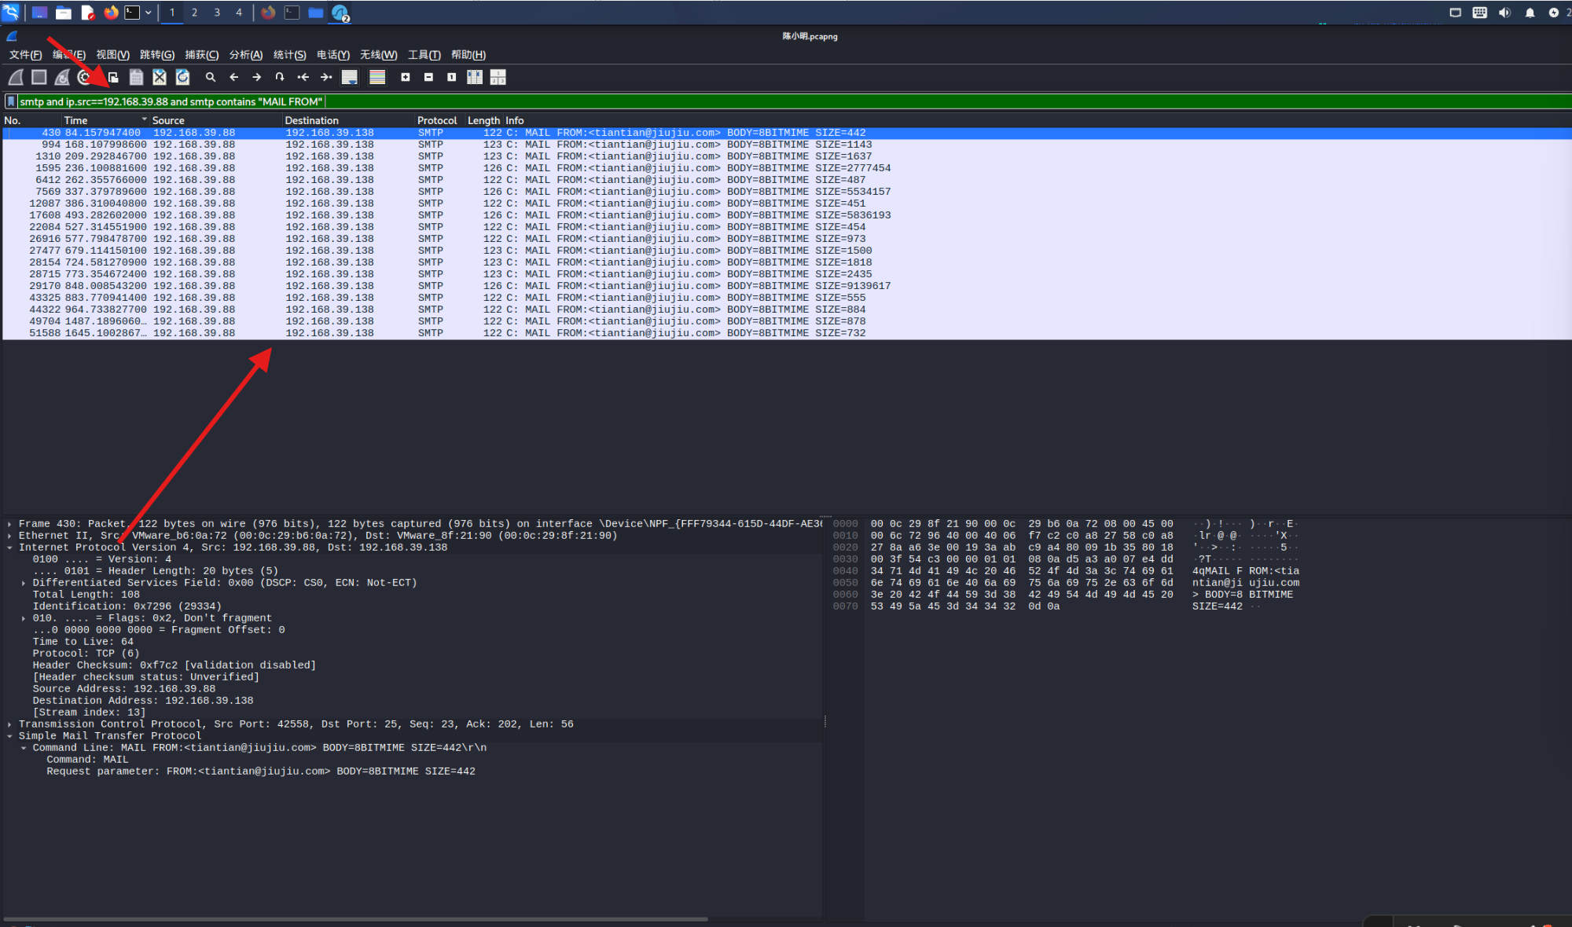Expand Transmission Control Protocol details
The height and width of the screenshot is (927, 1572).
pos(9,724)
